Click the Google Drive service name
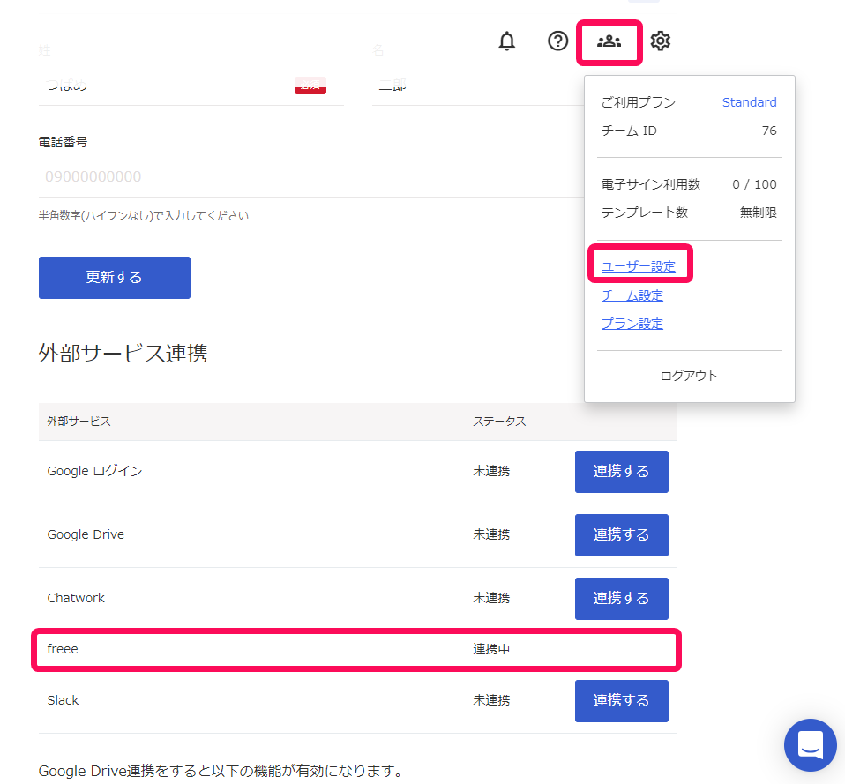The image size is (845, 784). 86,534
